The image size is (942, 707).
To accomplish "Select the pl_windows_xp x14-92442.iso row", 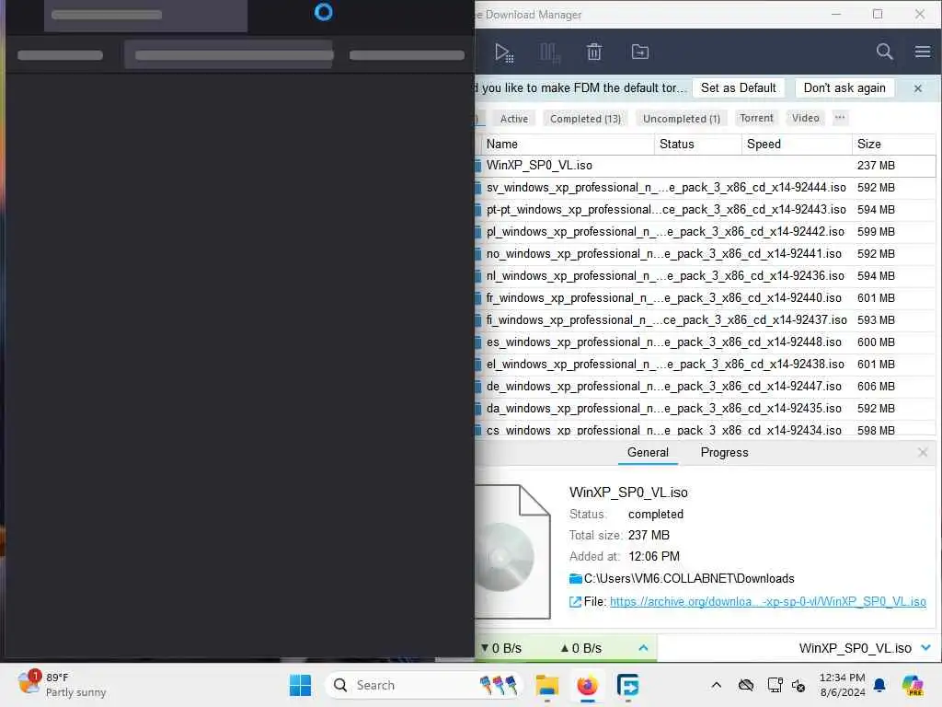I will coord(705,232).
